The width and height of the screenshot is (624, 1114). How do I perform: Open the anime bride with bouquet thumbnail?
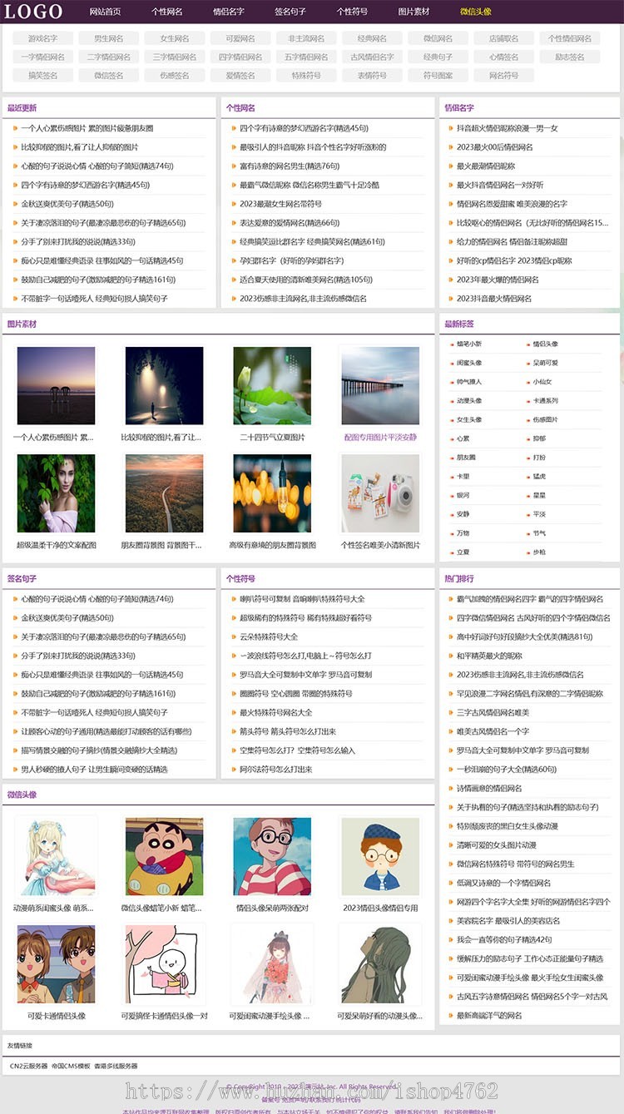click(x=272, y=964)
